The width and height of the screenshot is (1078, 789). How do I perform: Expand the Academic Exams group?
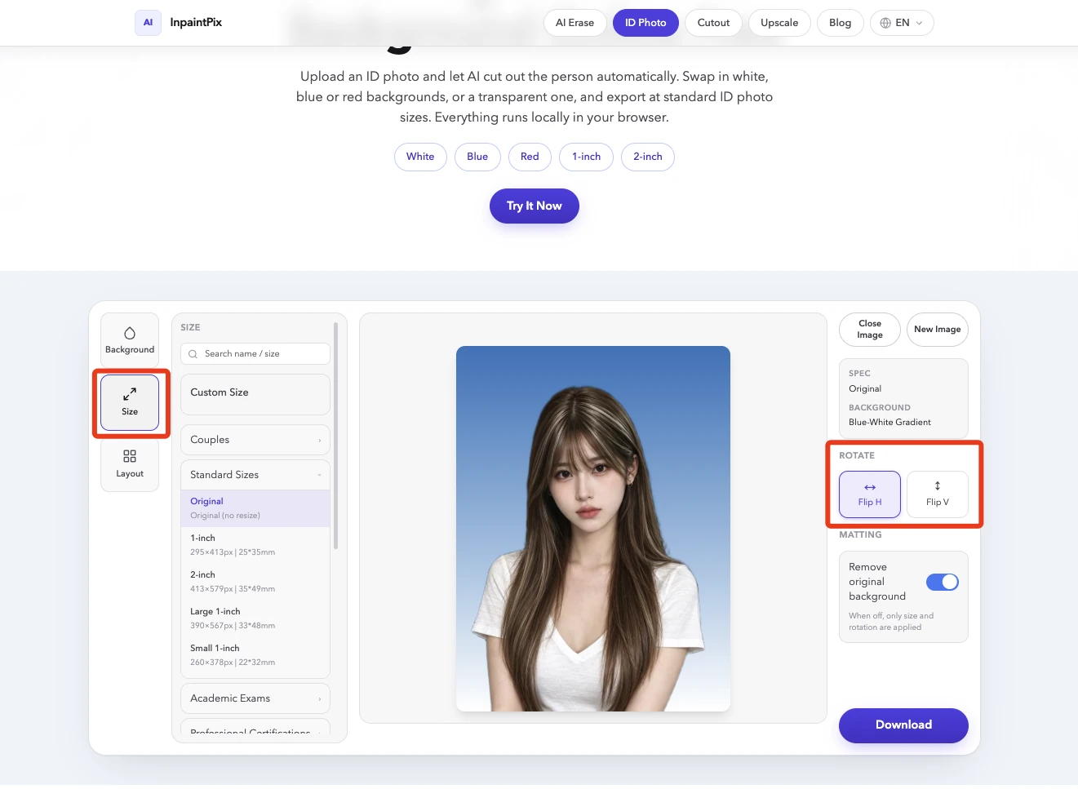tap(255, 698)
